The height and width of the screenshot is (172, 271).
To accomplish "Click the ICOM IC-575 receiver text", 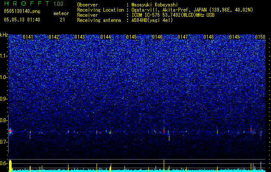I will point(173,15).
